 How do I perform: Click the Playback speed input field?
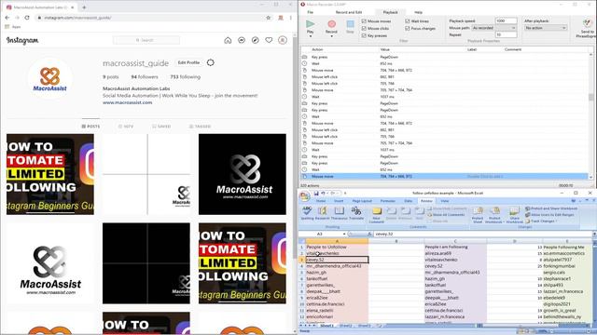(506, 20)
